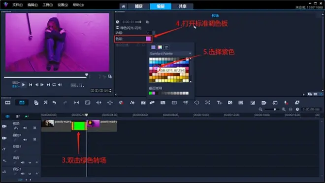This screenshot has height=183, width=325.
Task: Click the Corel VideoStudio app logo
Action: (5, 4)
